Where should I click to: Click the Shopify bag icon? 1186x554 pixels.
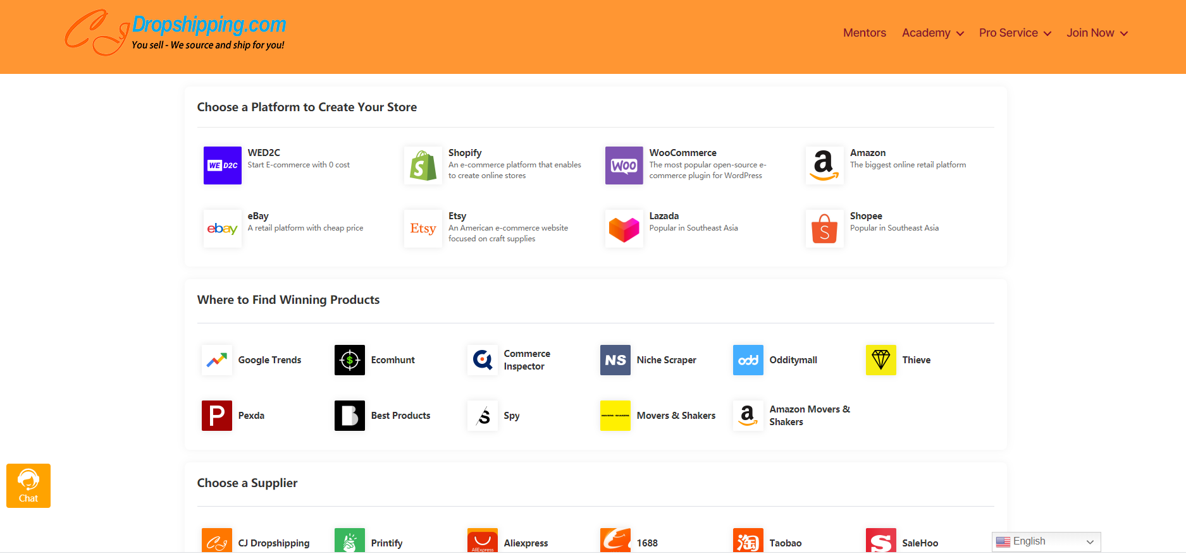pos(423,166)
